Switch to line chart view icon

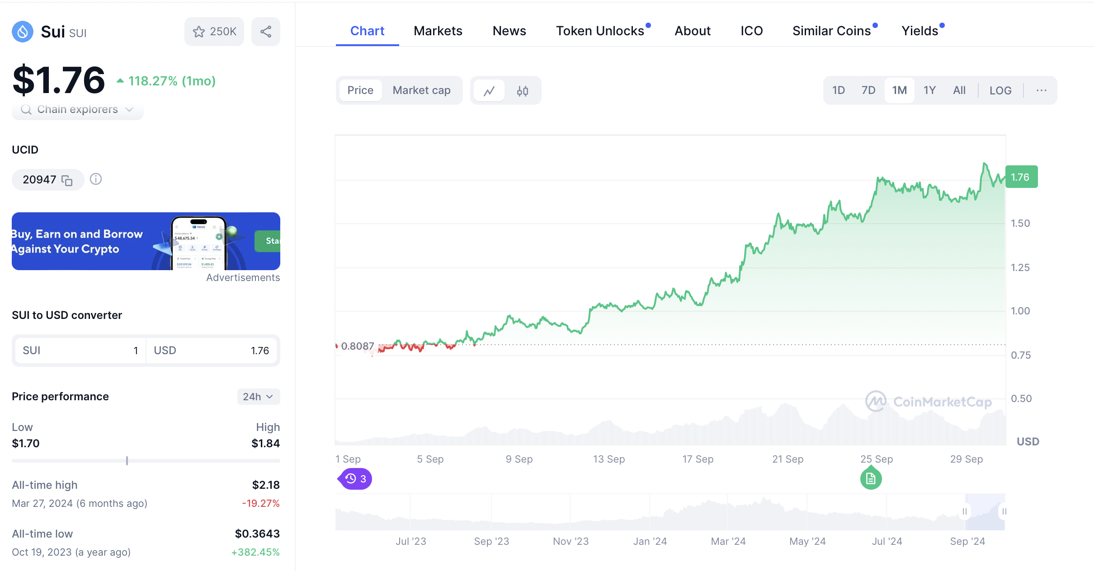[489, 91]
